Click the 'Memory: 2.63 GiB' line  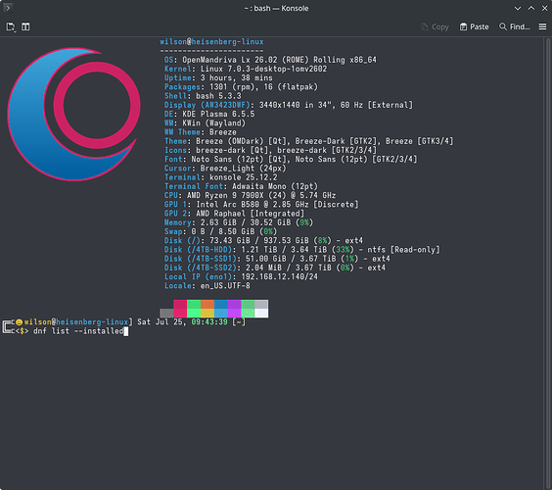pos(239,222)
